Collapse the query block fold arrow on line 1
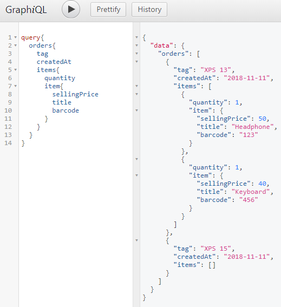The image size is (281, 307). [16, 37]
